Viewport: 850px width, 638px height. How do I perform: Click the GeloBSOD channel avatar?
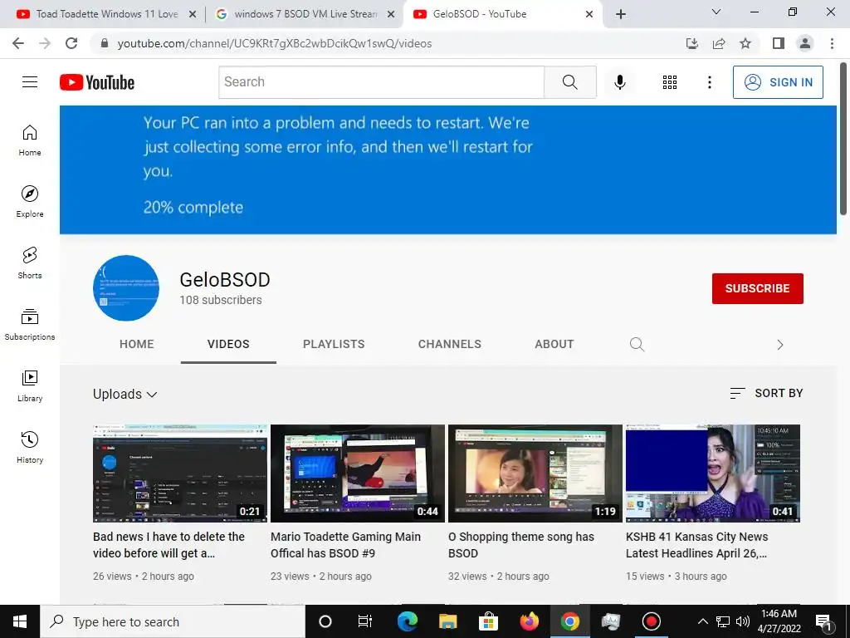tap(126, 288)
